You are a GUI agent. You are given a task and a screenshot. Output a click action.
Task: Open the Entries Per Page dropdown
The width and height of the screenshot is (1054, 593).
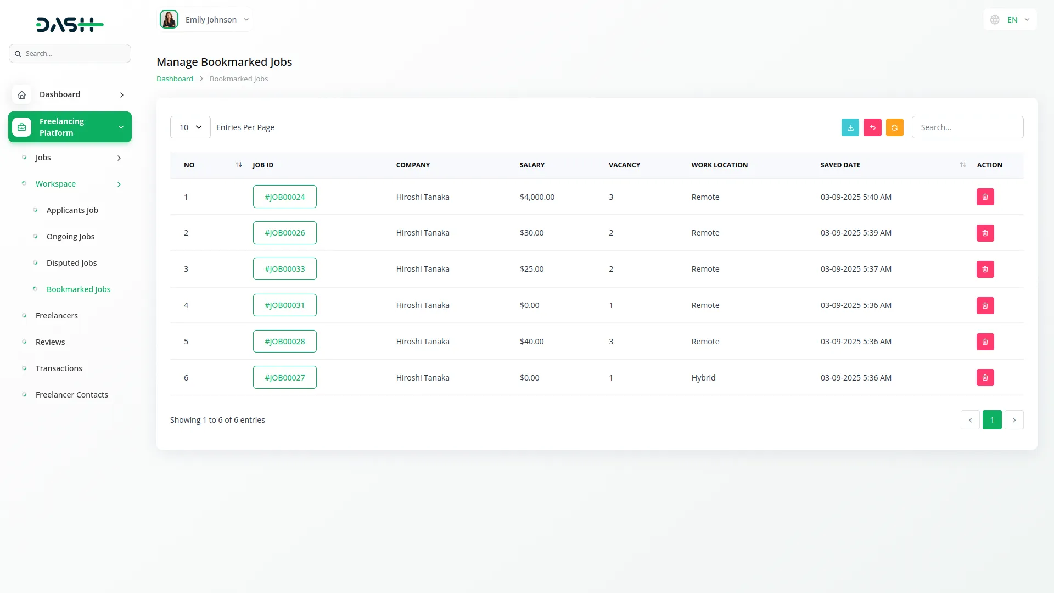point(189,127)
